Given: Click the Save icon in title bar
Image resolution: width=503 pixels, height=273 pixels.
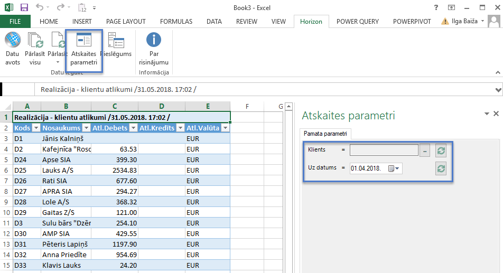Looking at the screenshot, I should click(24, 8).
